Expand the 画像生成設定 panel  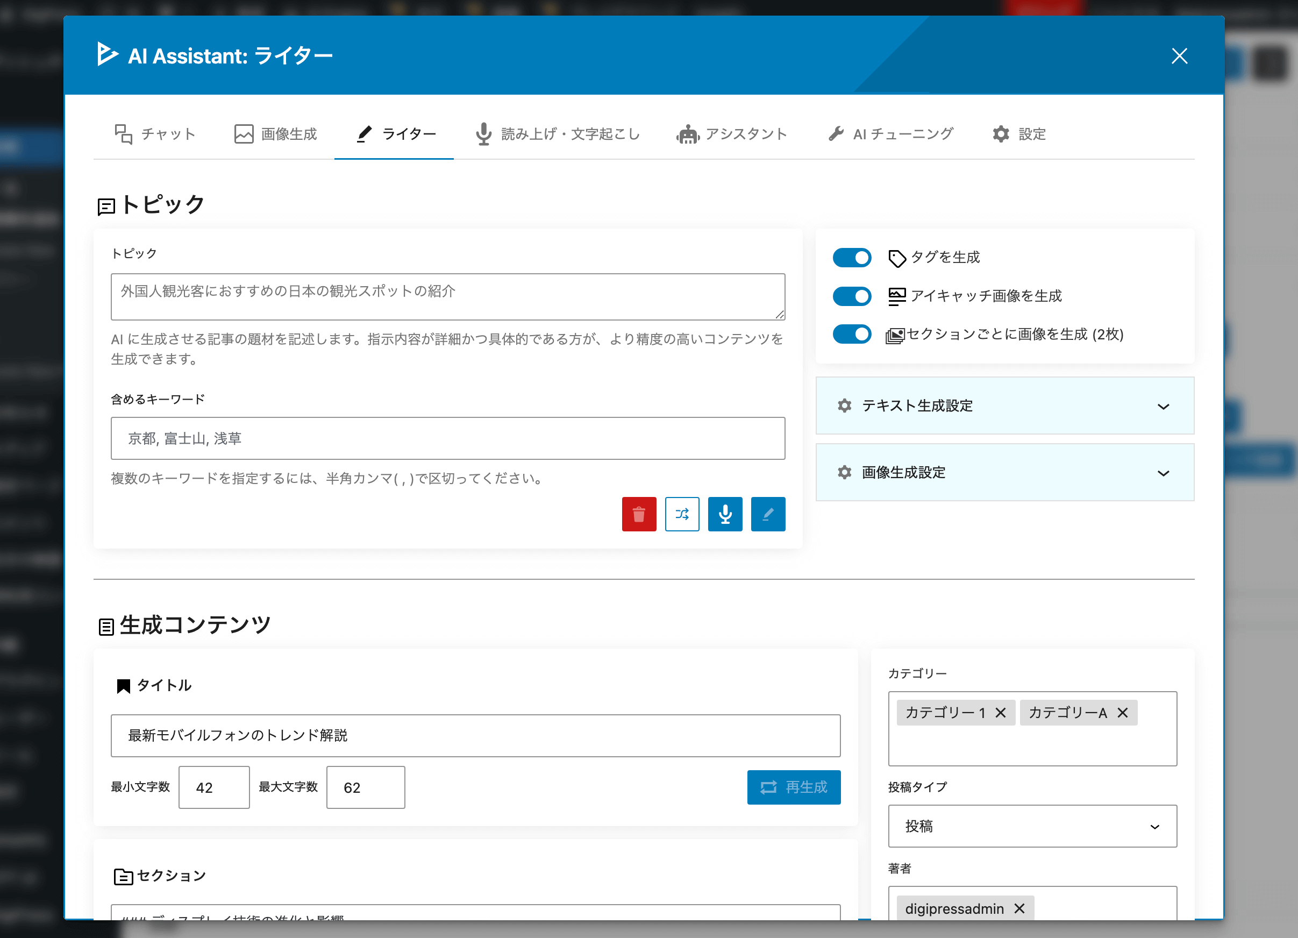pos(1004,473)
